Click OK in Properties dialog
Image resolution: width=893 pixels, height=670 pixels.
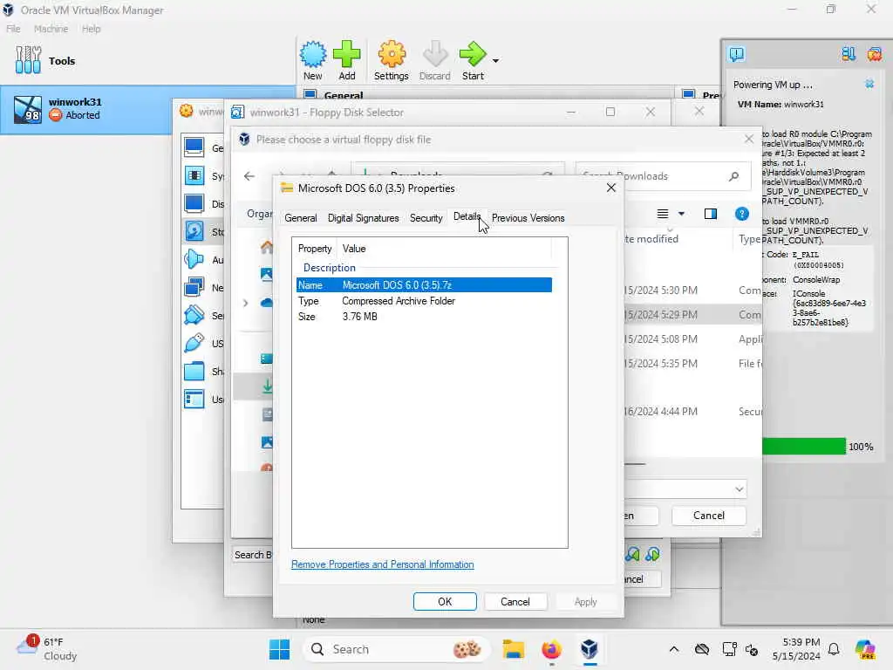[x=445, y=602]
